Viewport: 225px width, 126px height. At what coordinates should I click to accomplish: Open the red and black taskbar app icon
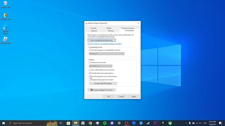point(127,123)
